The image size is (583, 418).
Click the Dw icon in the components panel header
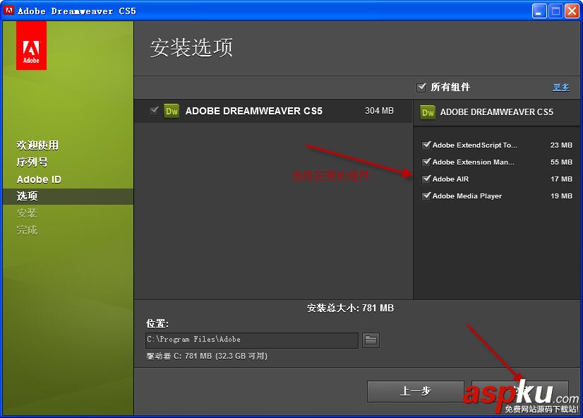pos(428,112)
